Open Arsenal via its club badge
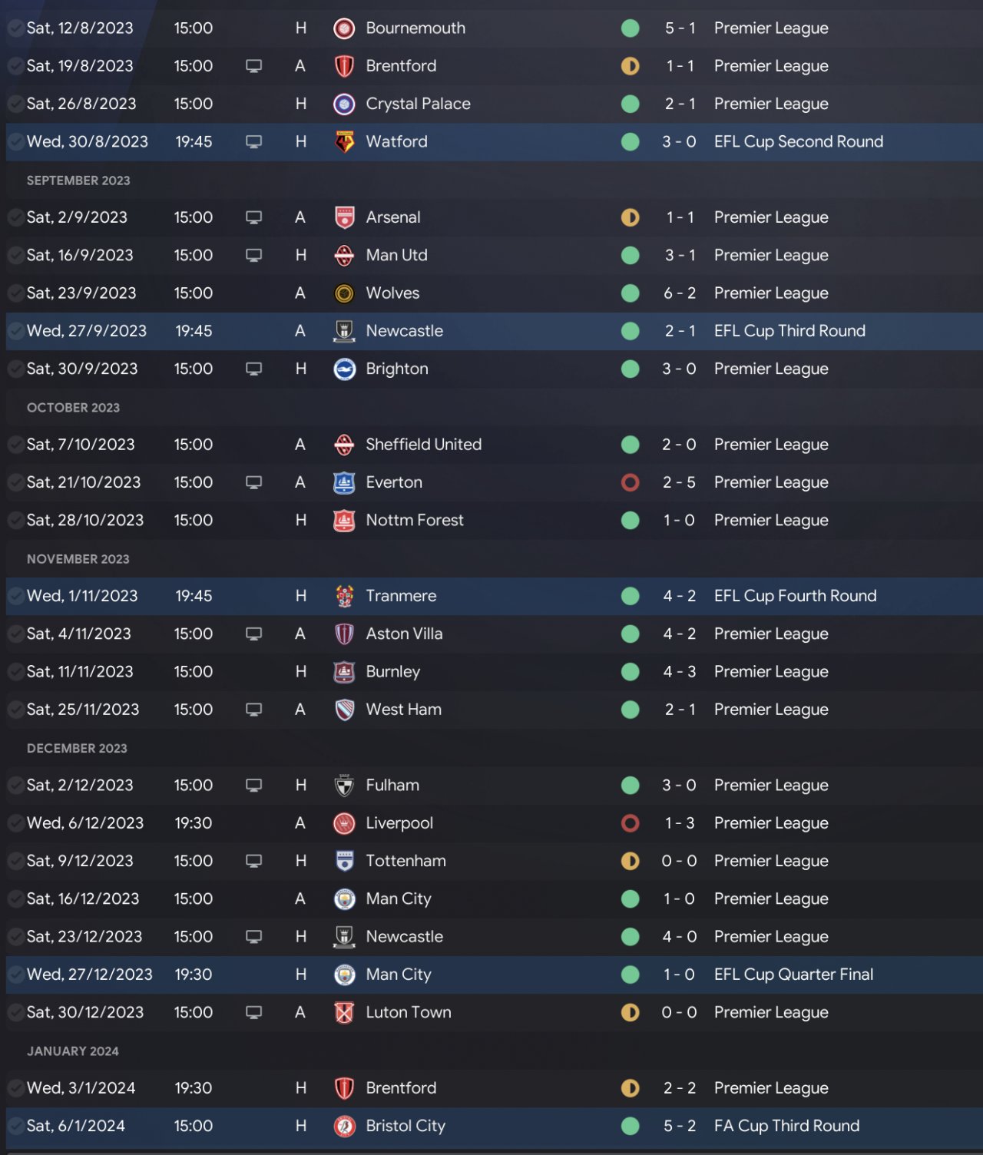The height and width of the screenshot is (1155, 983). pos(344,217)
